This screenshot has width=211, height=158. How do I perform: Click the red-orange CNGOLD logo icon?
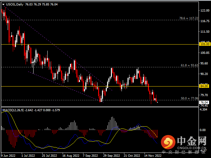168,142
